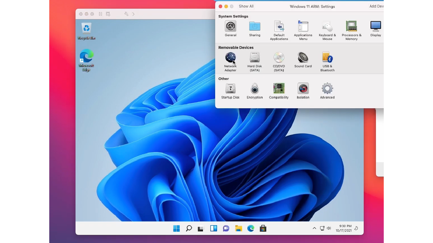This screenshot has width=433, height=243.
Task: Open Processors & Memory settings
Action: click(352, 31)
